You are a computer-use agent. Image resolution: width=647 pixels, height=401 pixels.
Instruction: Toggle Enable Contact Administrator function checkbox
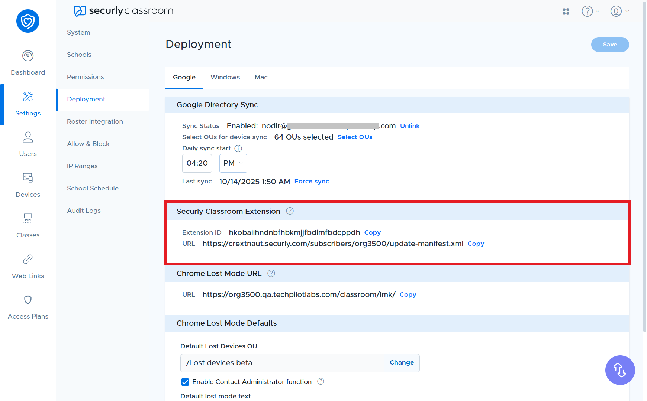(185, 382)
